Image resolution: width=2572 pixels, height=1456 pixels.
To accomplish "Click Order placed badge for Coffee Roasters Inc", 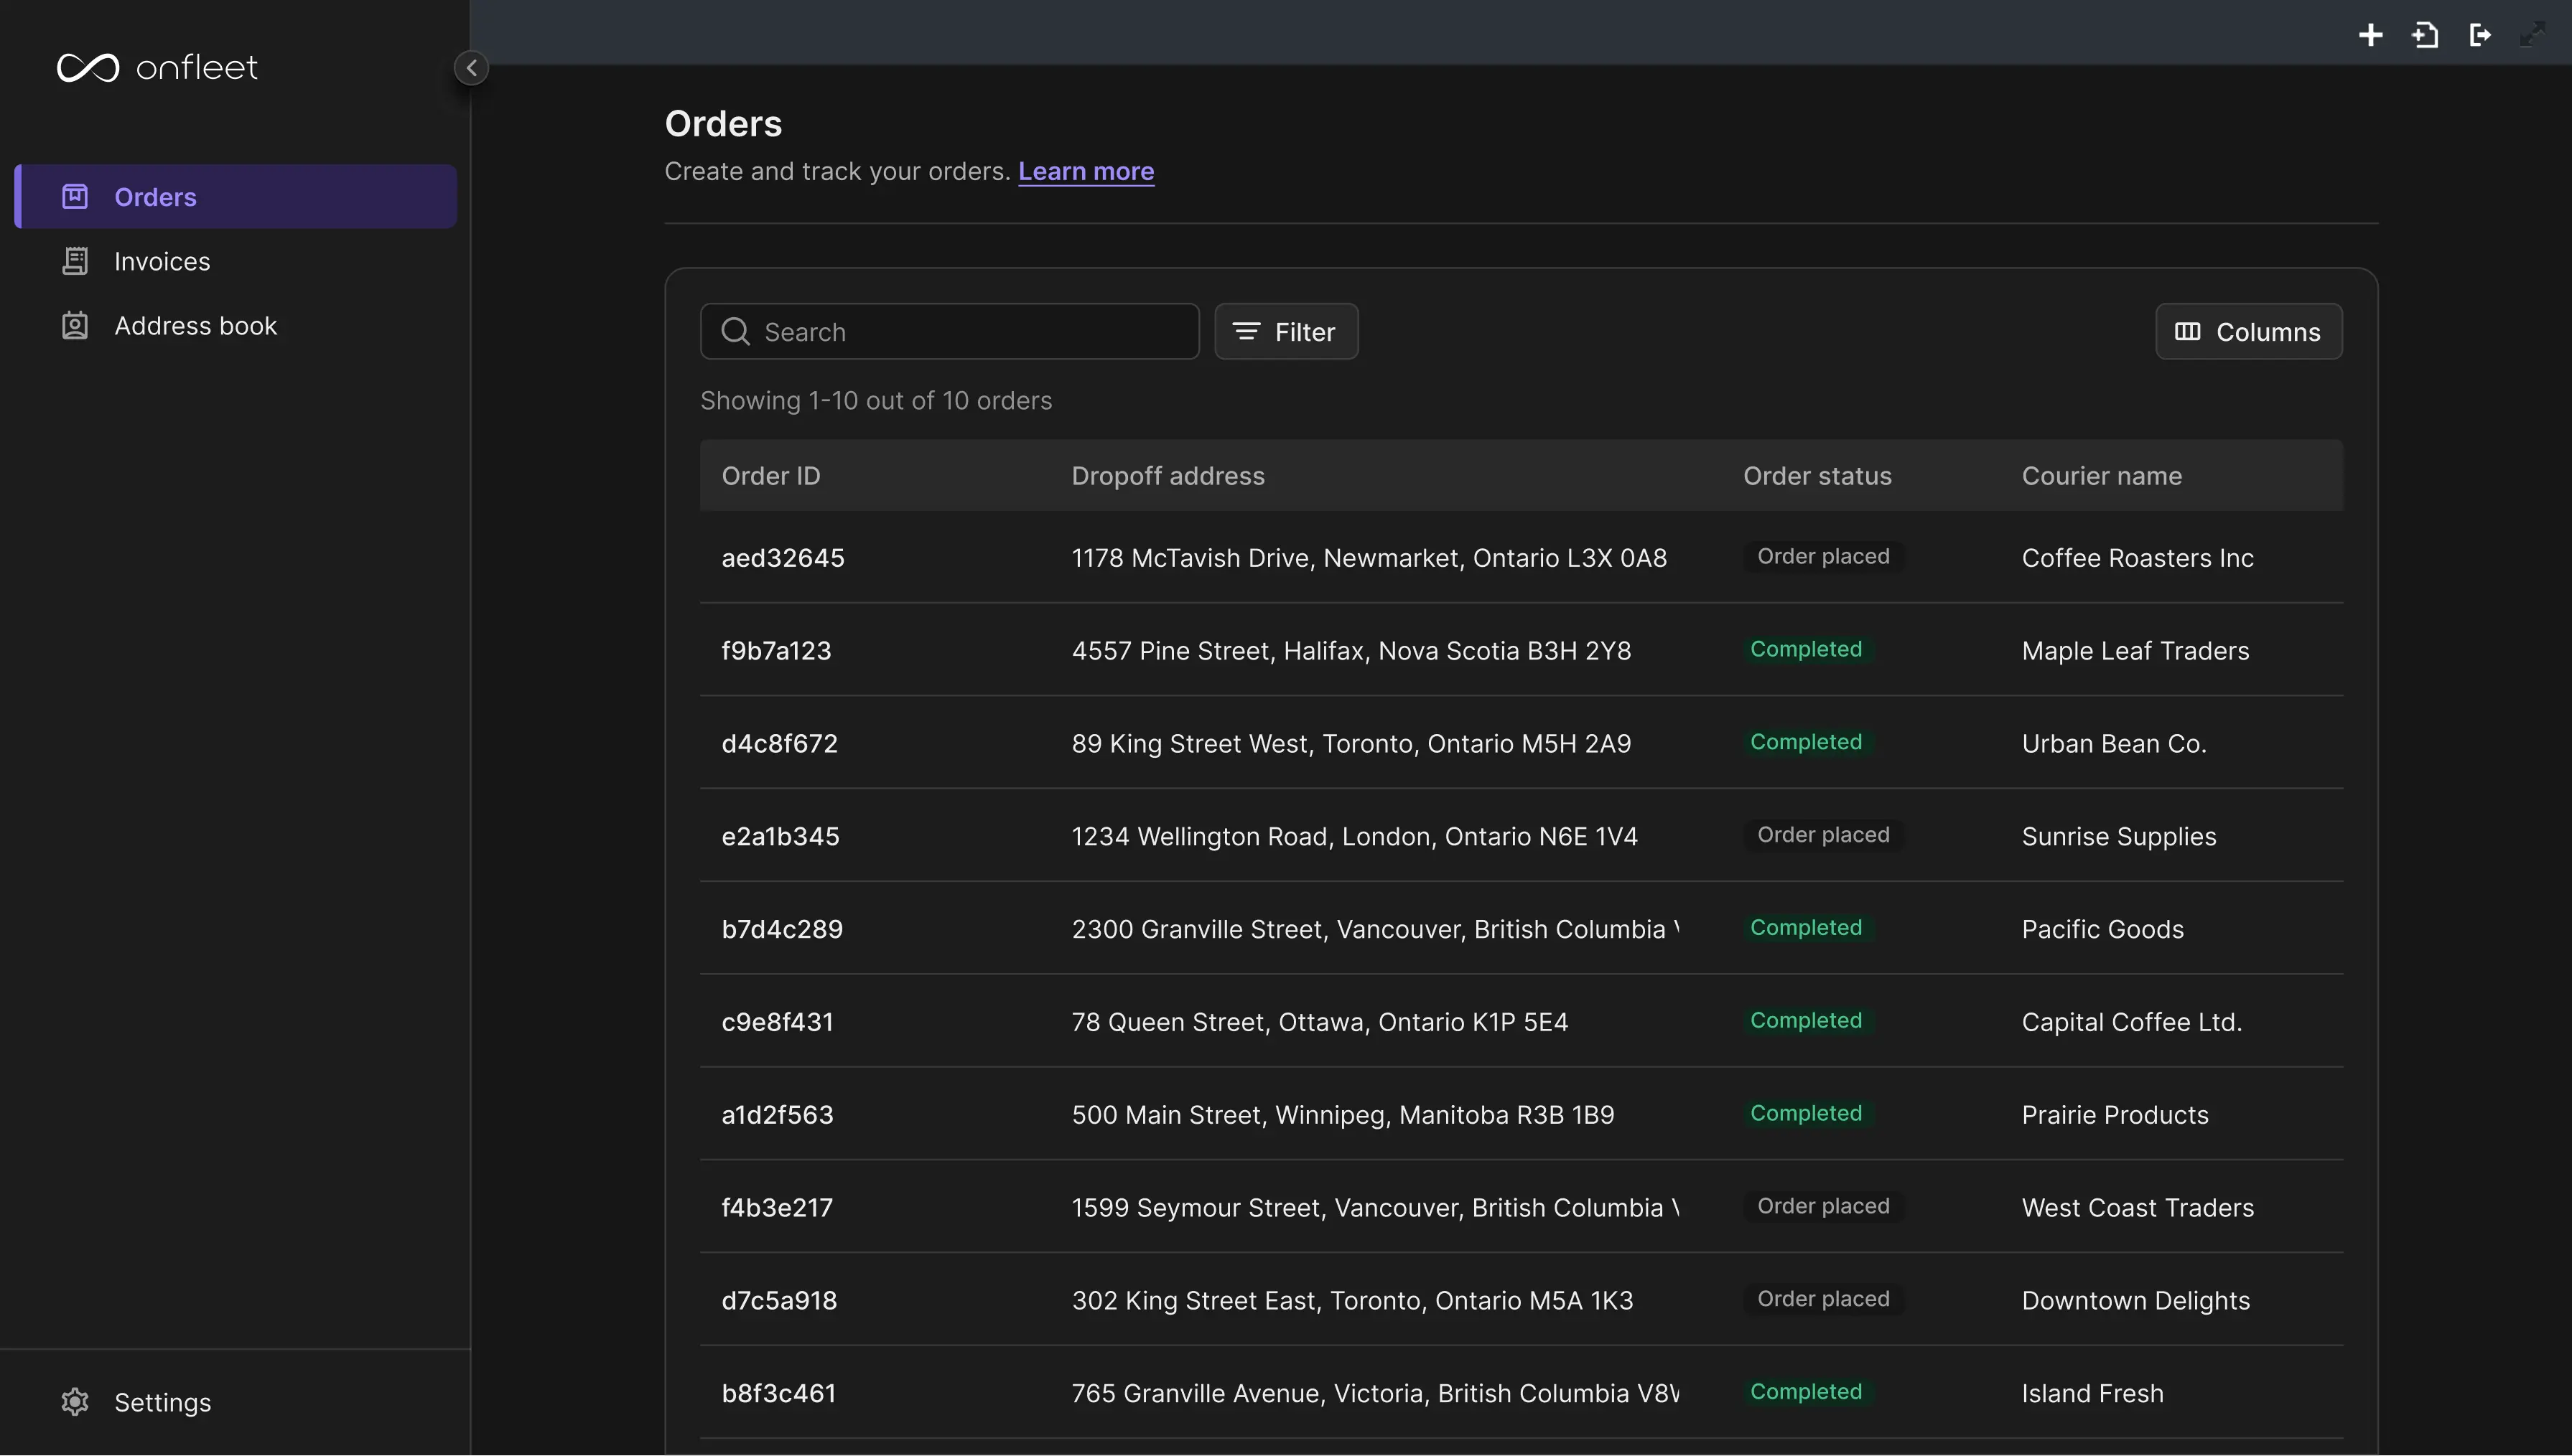I will (1824, 557).
